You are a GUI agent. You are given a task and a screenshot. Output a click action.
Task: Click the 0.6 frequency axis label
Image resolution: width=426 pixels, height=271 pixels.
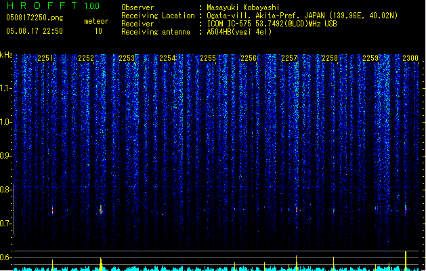[x=5, y=257]
